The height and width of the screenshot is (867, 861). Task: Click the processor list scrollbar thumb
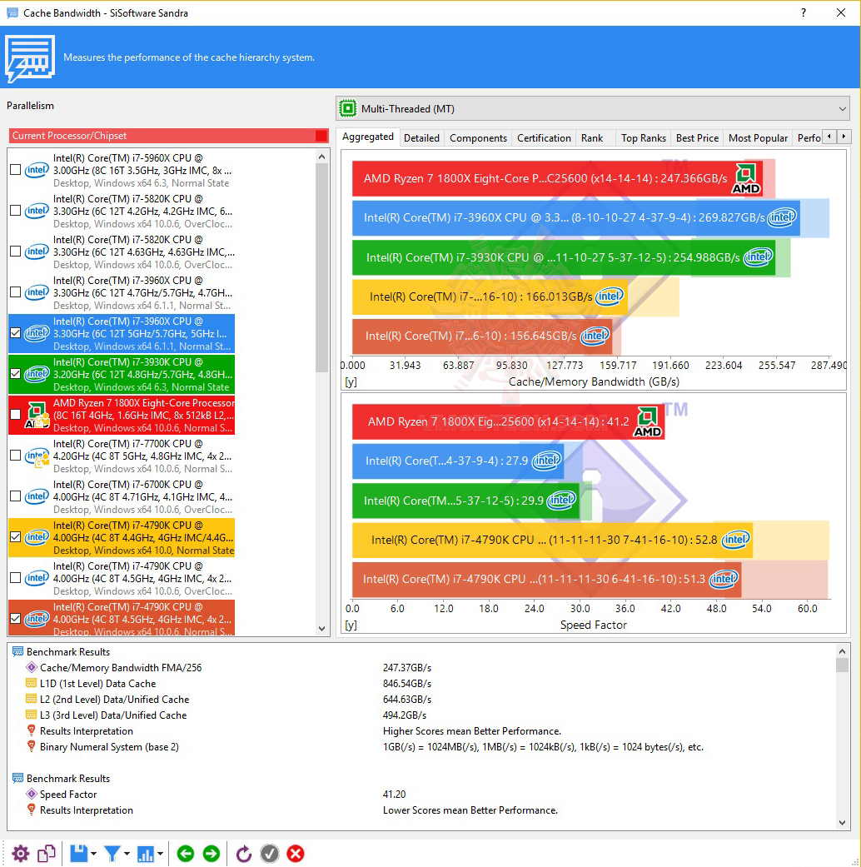pos(322,268)
